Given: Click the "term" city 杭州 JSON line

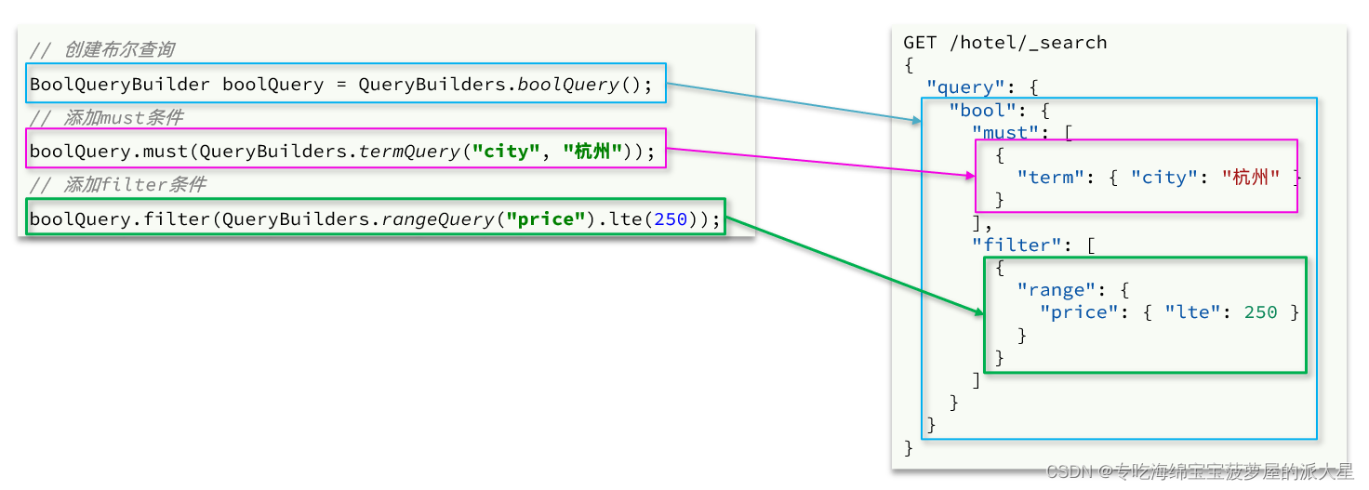Looking at the screenshot, I should click(x=1159, y=178).
